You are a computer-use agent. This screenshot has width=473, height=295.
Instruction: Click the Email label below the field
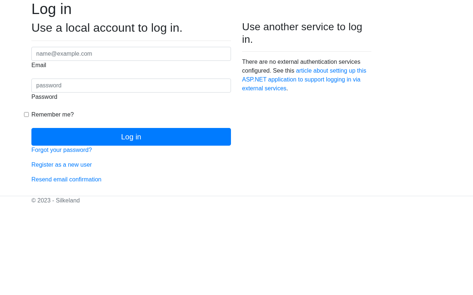tap(39, 65)
